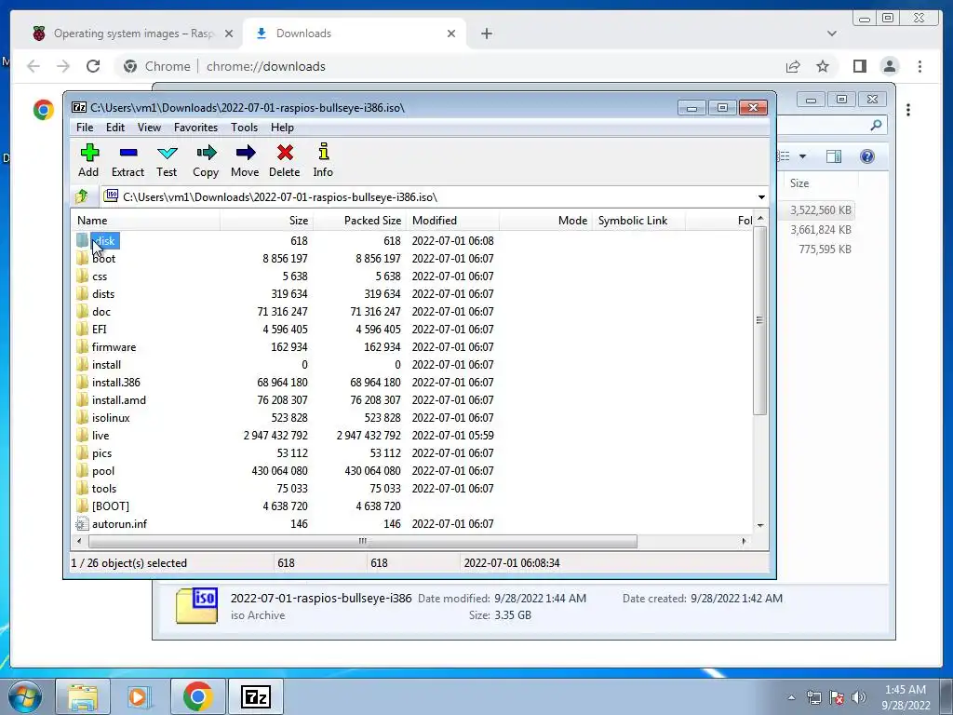Open Downloads page more actions menu

908,110
